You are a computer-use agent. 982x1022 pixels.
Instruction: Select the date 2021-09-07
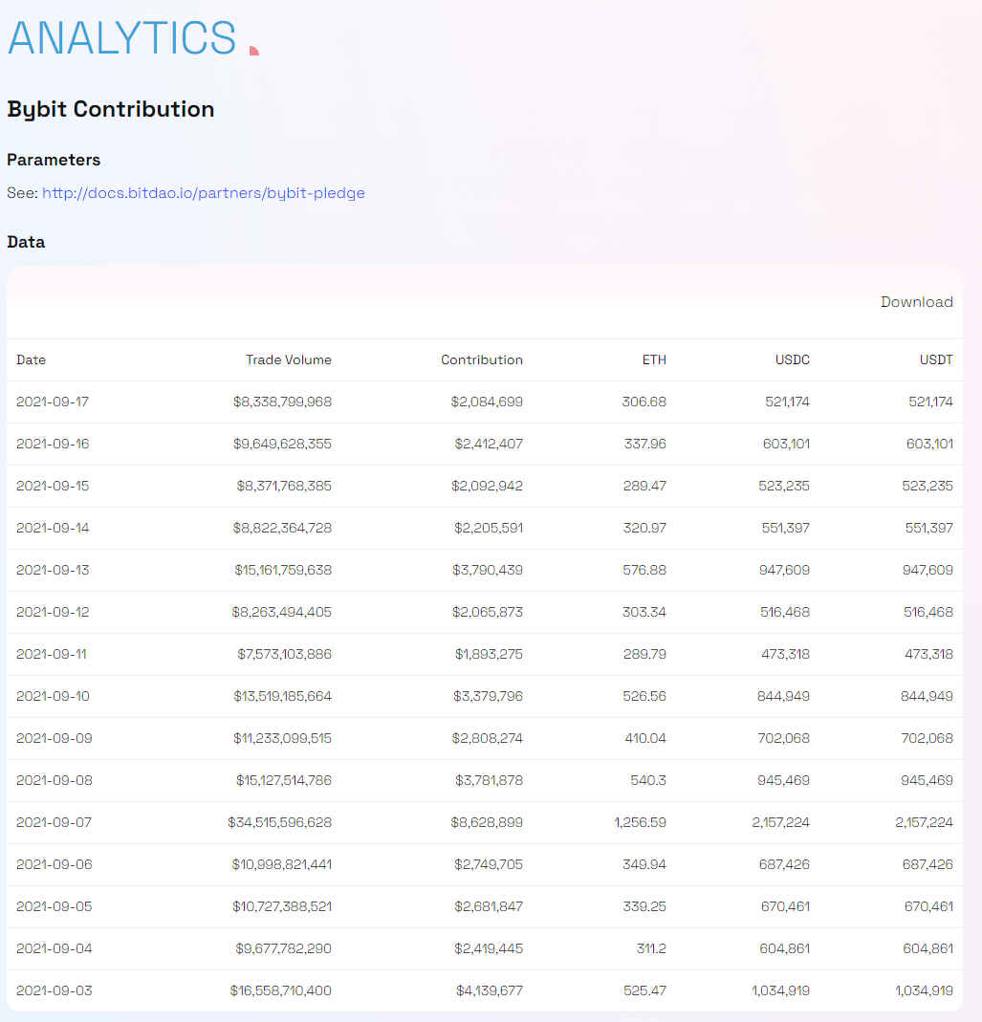[55, 822]
